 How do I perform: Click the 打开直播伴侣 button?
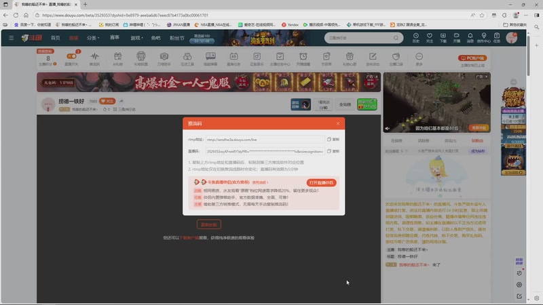(x=321, y=182)
